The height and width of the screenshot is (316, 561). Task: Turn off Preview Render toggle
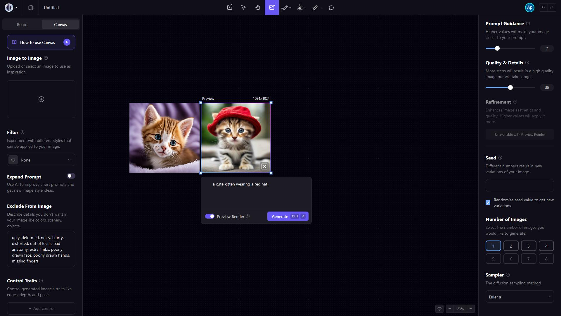click(x=210, y=217)
